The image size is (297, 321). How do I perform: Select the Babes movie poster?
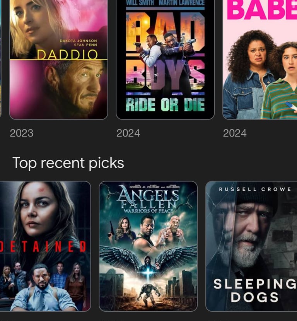pyautogui.click(x=260, y=60)
